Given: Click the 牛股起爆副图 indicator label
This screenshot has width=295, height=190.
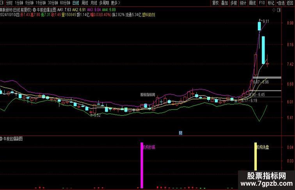Looking at the screenshot, I should (13, 139).
